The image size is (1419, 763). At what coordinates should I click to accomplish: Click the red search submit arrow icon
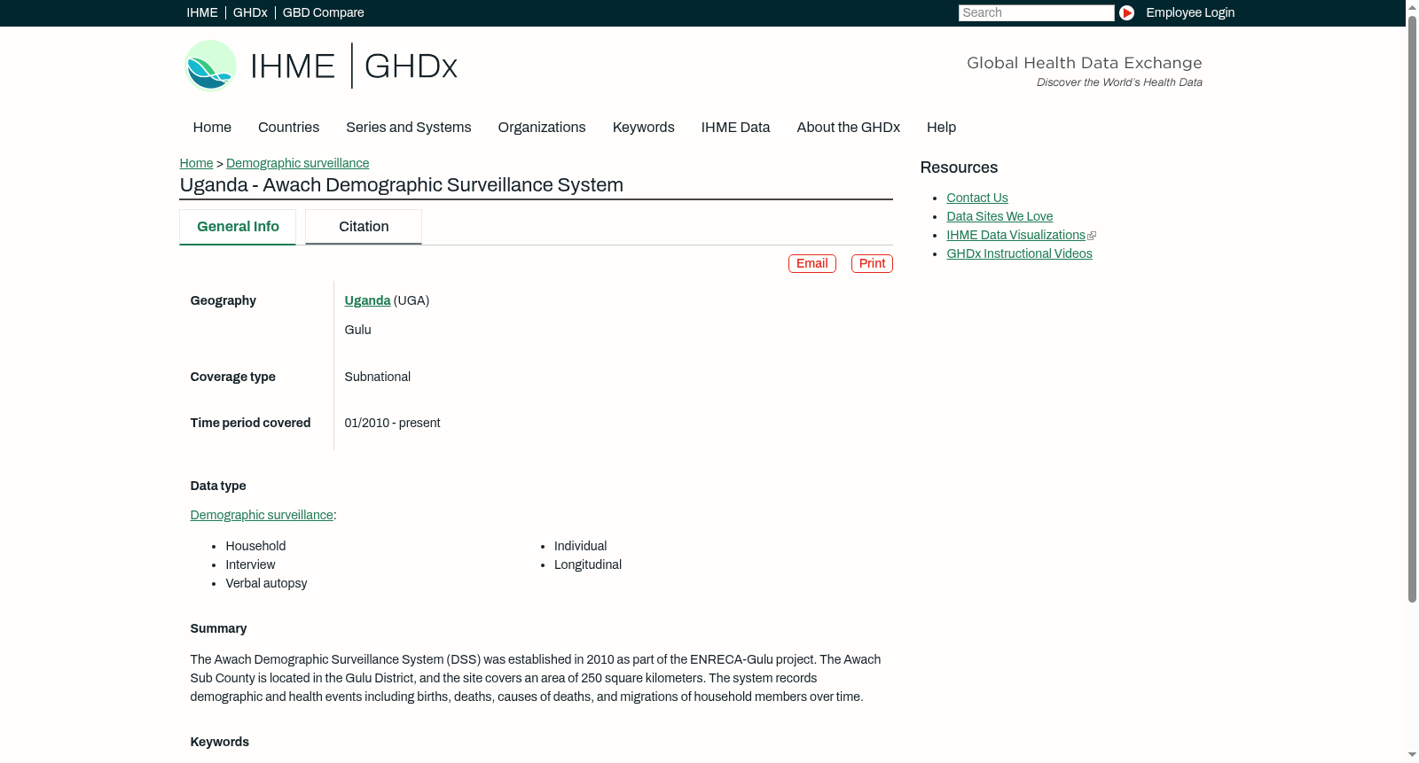[x=1126, y=12]
